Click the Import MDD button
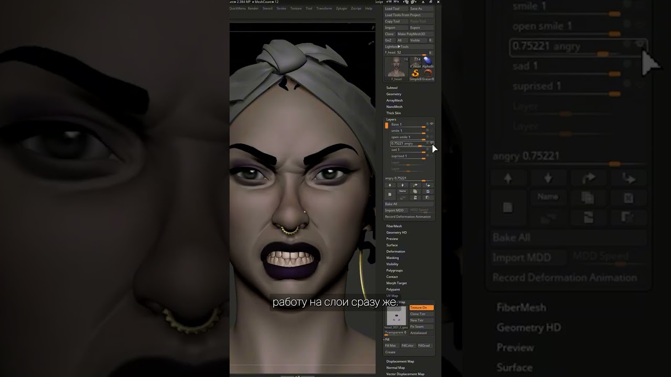 pyautogui.click(x=396, y=210)
